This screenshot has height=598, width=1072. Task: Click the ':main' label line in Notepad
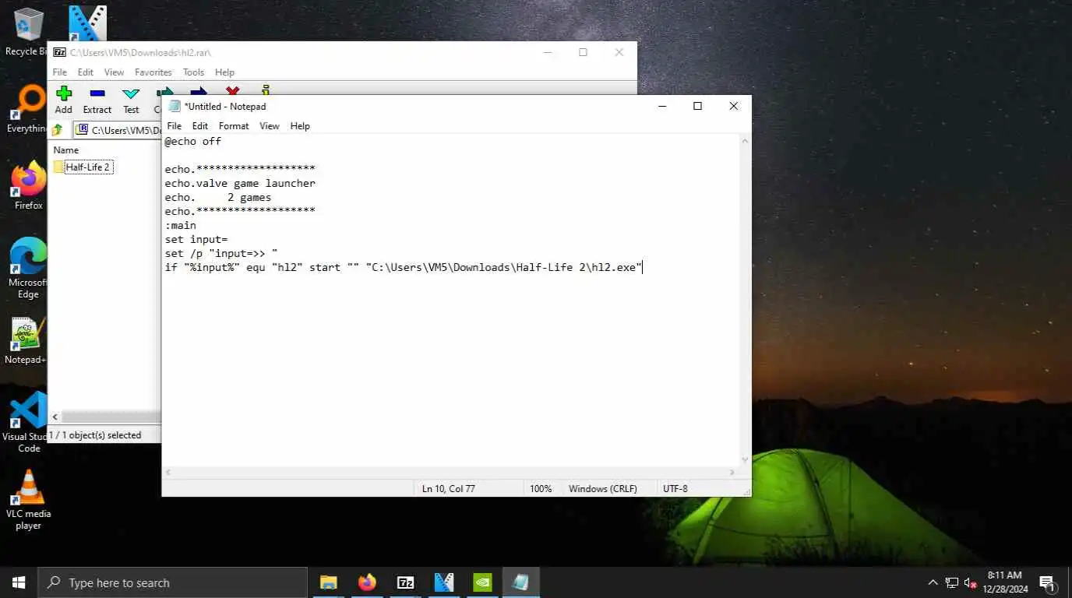(x=181, y=225)
